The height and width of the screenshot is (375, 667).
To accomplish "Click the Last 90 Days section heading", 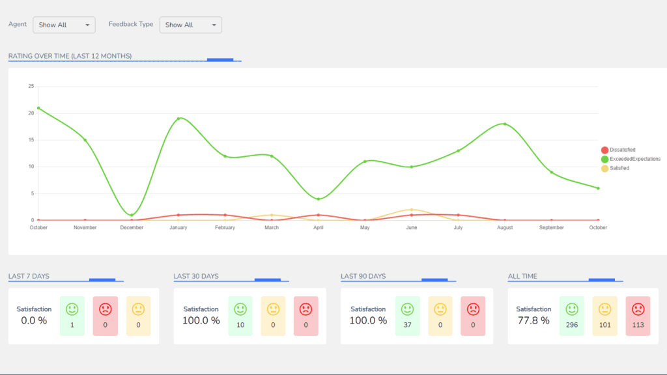I will (x=363, y=276).
